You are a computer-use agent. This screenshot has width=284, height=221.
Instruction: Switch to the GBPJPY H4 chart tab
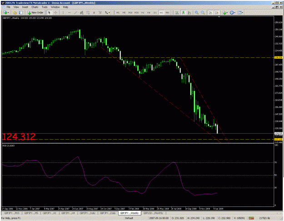[68, 213]
